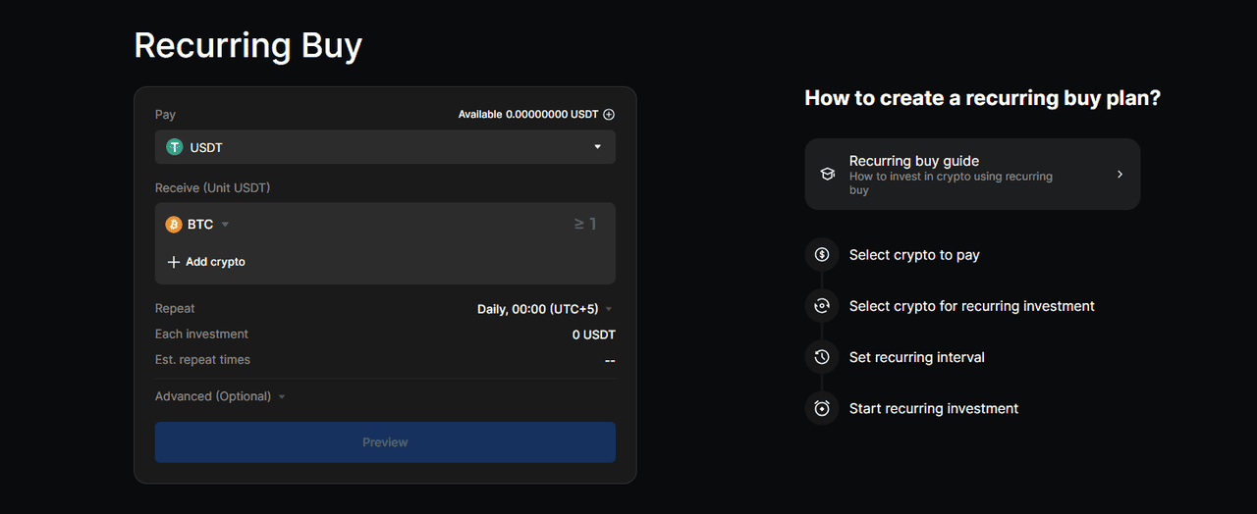Image resolution: width=1257 pixels, height=514 pixels.
Task: Click the alarm icon for Start recurring investment
Action: coord(822,408)
